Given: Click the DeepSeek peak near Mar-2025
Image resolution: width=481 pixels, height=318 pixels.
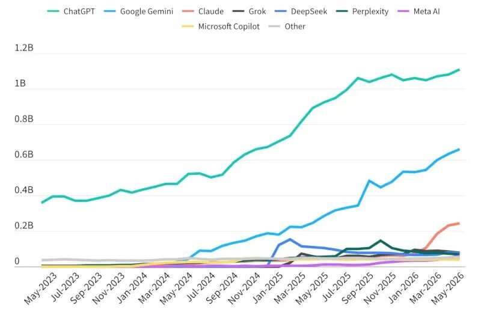Looking at the screenshot, I should point(290,239).
